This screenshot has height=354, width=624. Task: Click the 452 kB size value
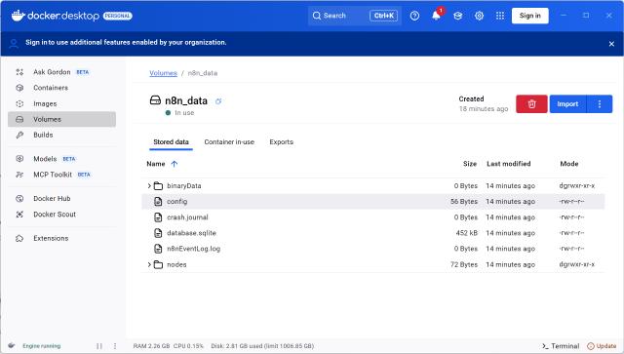click(466, 233)
